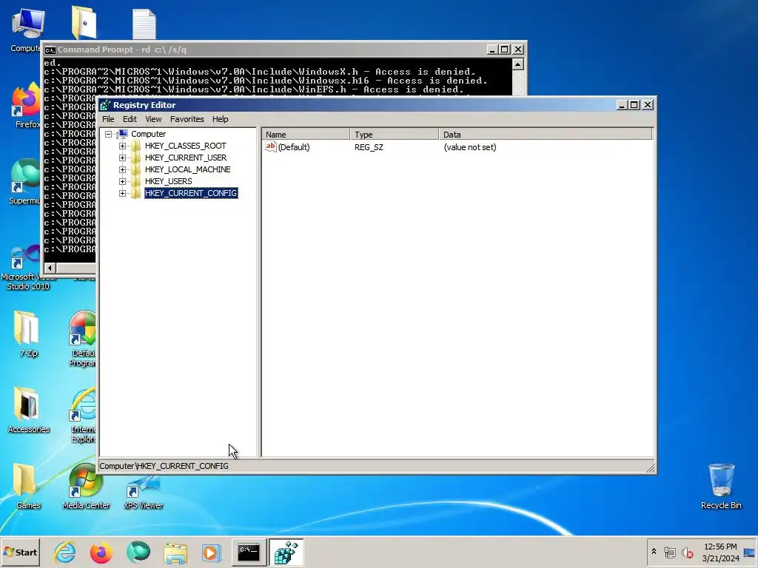This screenshot has height=568, width=758.
Task: Select the text document desktop icon
Action: pos(144,24)
